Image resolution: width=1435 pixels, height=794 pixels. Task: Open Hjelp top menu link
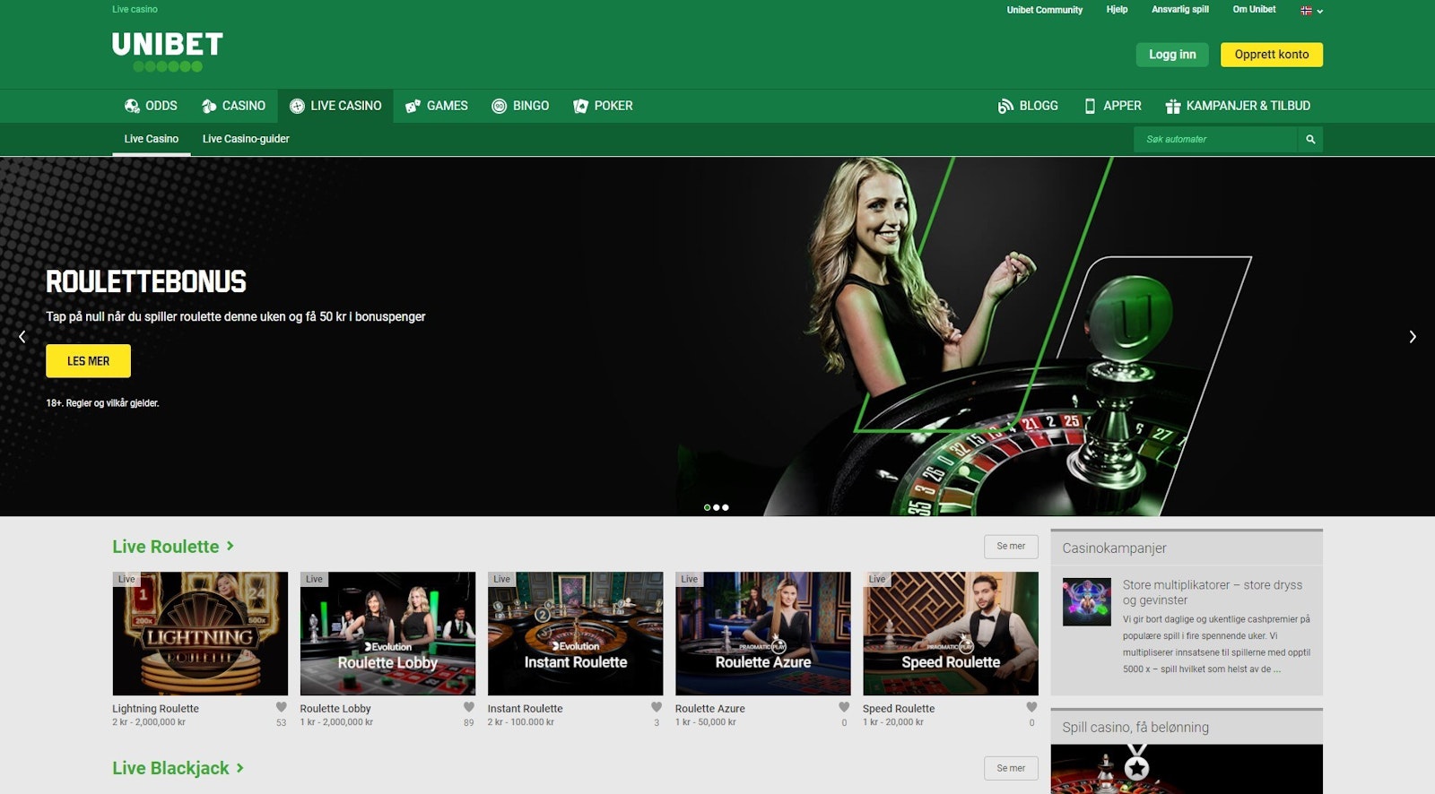pyautogui.click(x=1117, y=10)
